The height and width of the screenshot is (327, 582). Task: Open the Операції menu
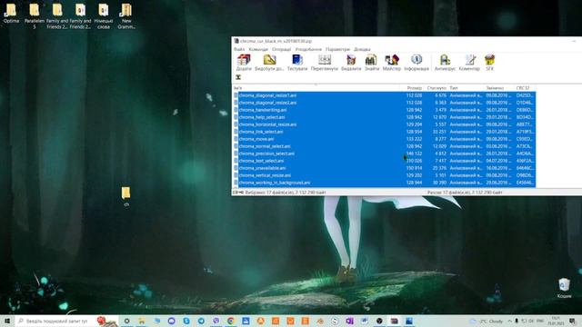tap(282, 49)
